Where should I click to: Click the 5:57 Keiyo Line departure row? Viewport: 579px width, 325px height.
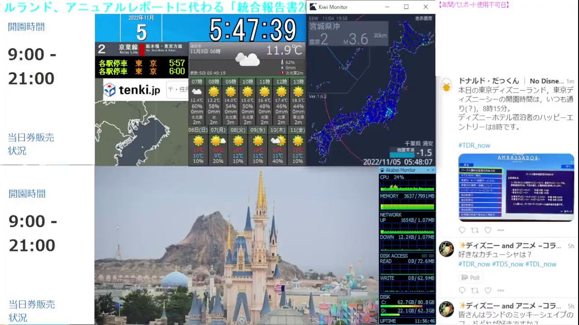[142, 63]
